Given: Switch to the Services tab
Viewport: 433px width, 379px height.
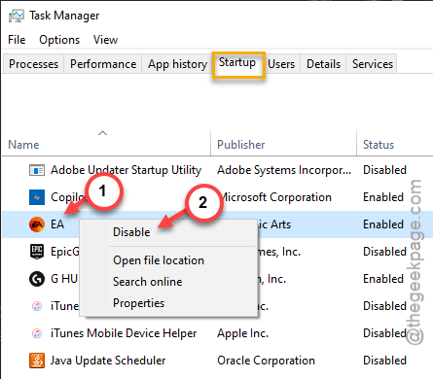Looking at the screenshot, I should click(x=373, y=64).
